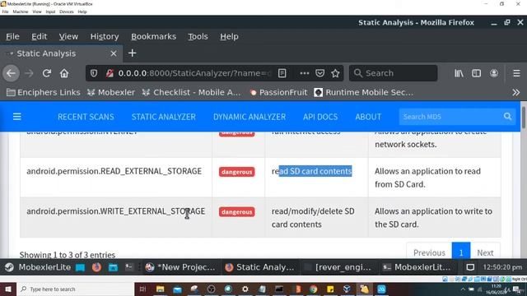Open File Explorer from Windows taskbar
The width and height of the screenshot is (527, 296).
[161, 289]
